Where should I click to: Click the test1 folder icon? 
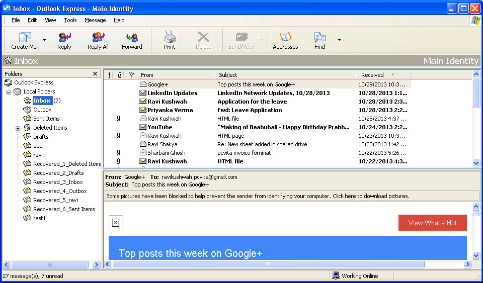tap(27, 218)
